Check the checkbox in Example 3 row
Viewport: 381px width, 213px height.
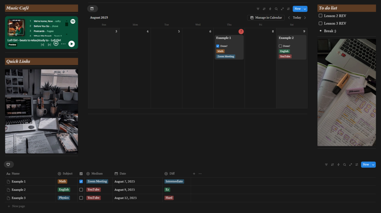pos(81,198)
